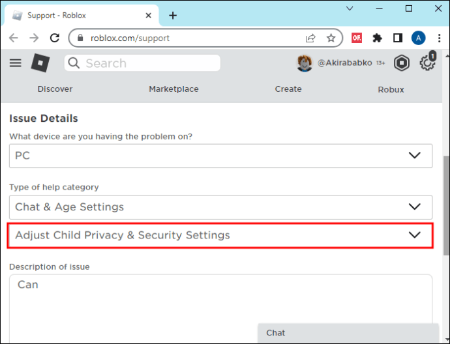Click the 13+ age label

[x=381, y=63]
